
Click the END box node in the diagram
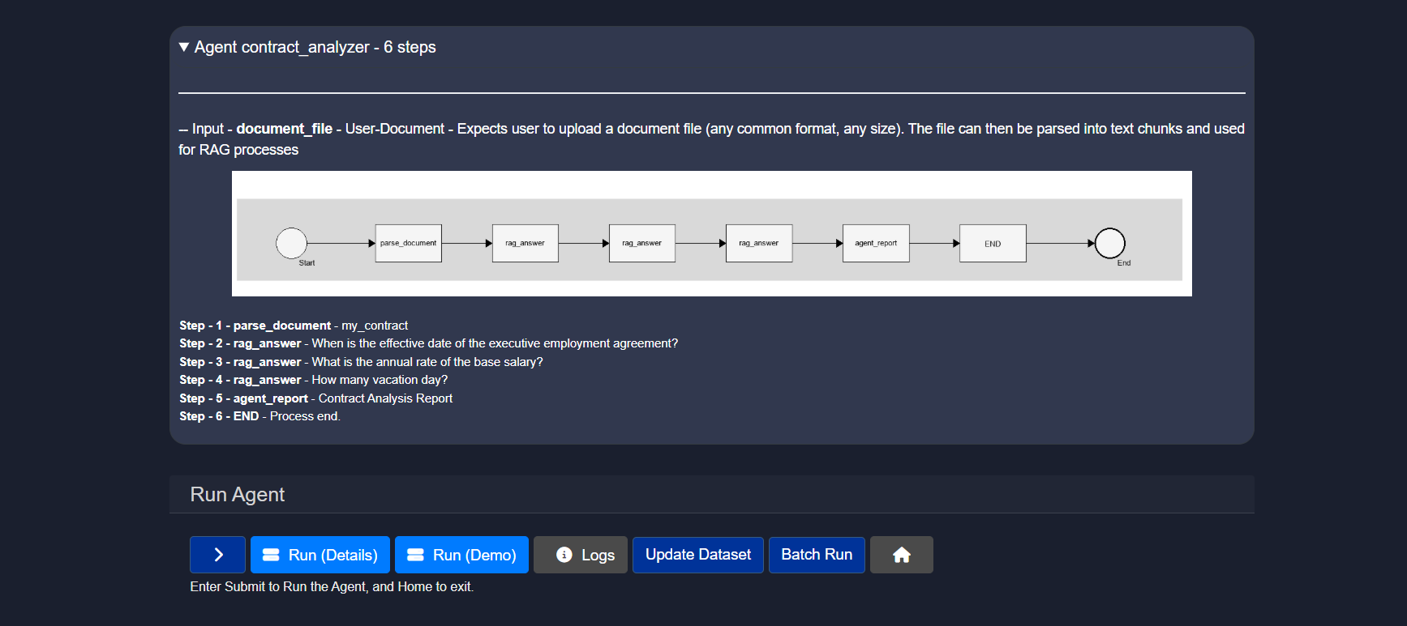pos(993,243)
